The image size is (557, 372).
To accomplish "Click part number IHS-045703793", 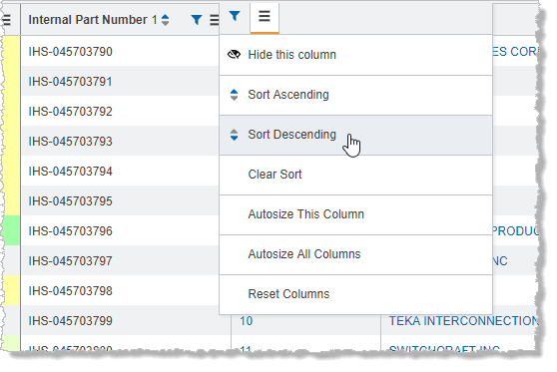I will [70, 142].
